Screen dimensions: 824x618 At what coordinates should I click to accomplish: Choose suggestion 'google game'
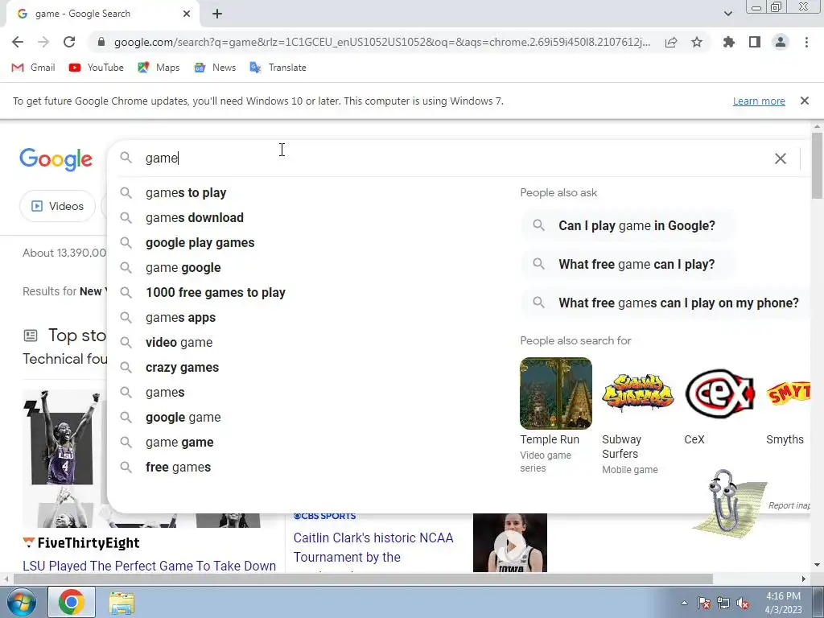point(183,418)
